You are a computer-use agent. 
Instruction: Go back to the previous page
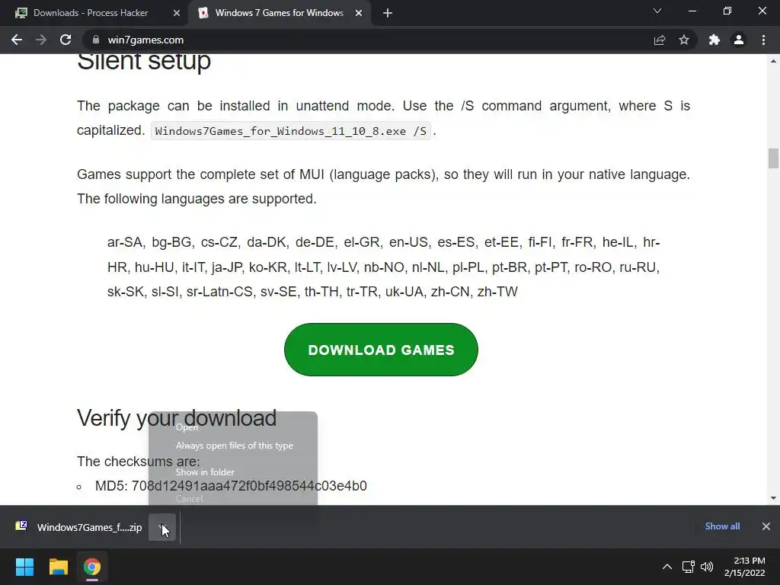point(17,40)
